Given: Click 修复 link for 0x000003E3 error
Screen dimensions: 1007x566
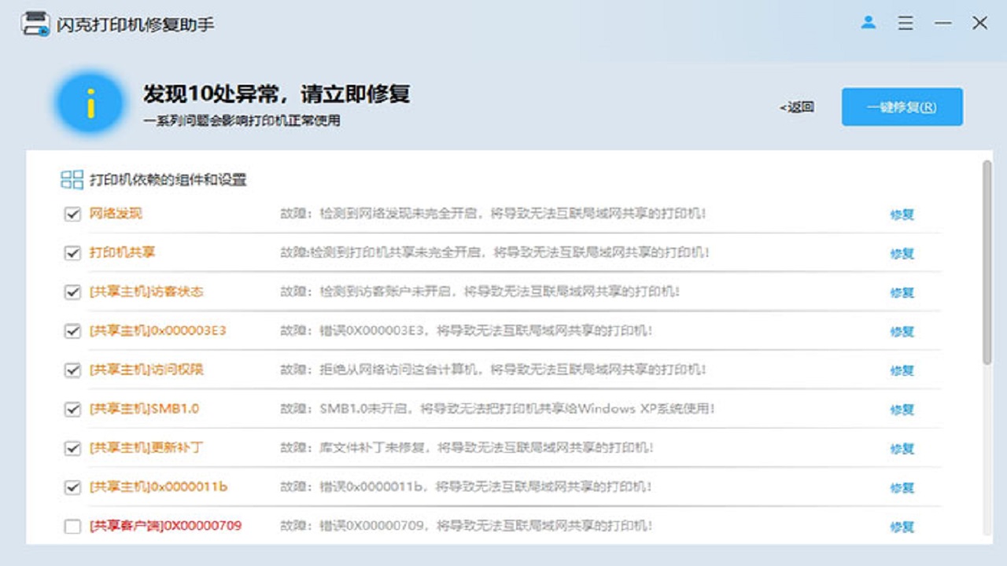Looking at the screenshot, I should tap(902, 332).
